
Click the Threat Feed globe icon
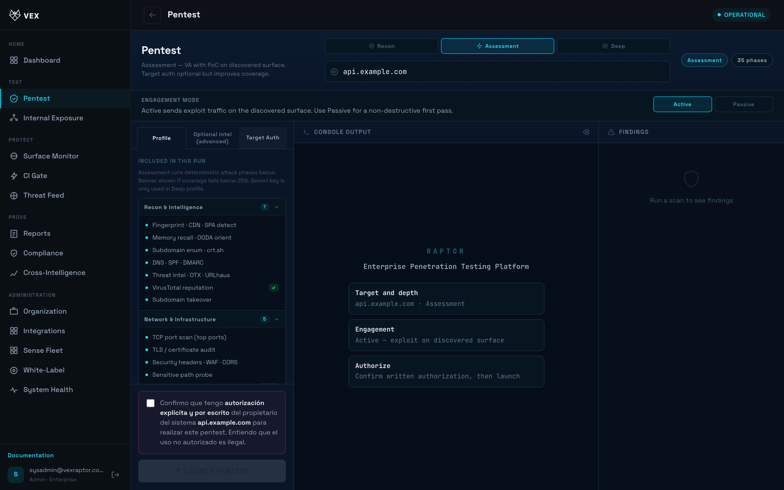click(x=14, y=195)
